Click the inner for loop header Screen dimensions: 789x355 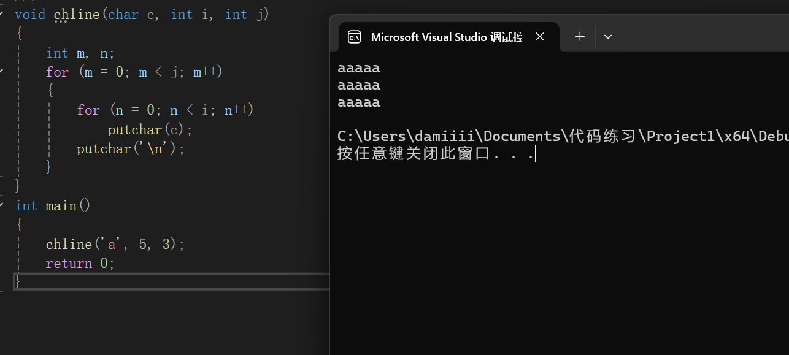point(164,110)
